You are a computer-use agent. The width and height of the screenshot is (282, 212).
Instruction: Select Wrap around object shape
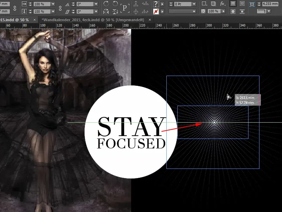point(233,12)
